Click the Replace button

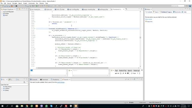pyautogui.click(x=130, y=70)
